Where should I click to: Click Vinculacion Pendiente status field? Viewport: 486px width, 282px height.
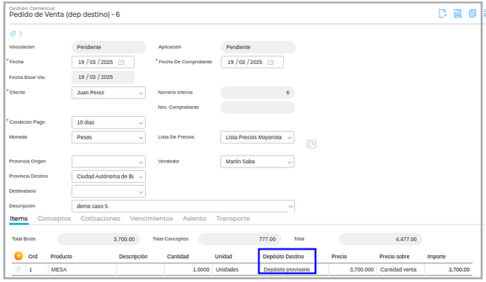pyautogui.click(x=108, y=47)
